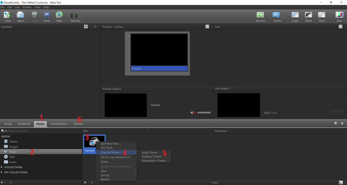This screenshot has height=185, width=347.
Task: Click the Camera slide in Preview
Action: pyautogui.click(x=159, y=52)
